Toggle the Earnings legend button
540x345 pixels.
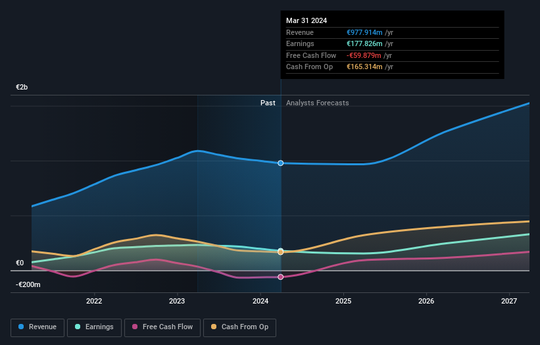point(94,327)
